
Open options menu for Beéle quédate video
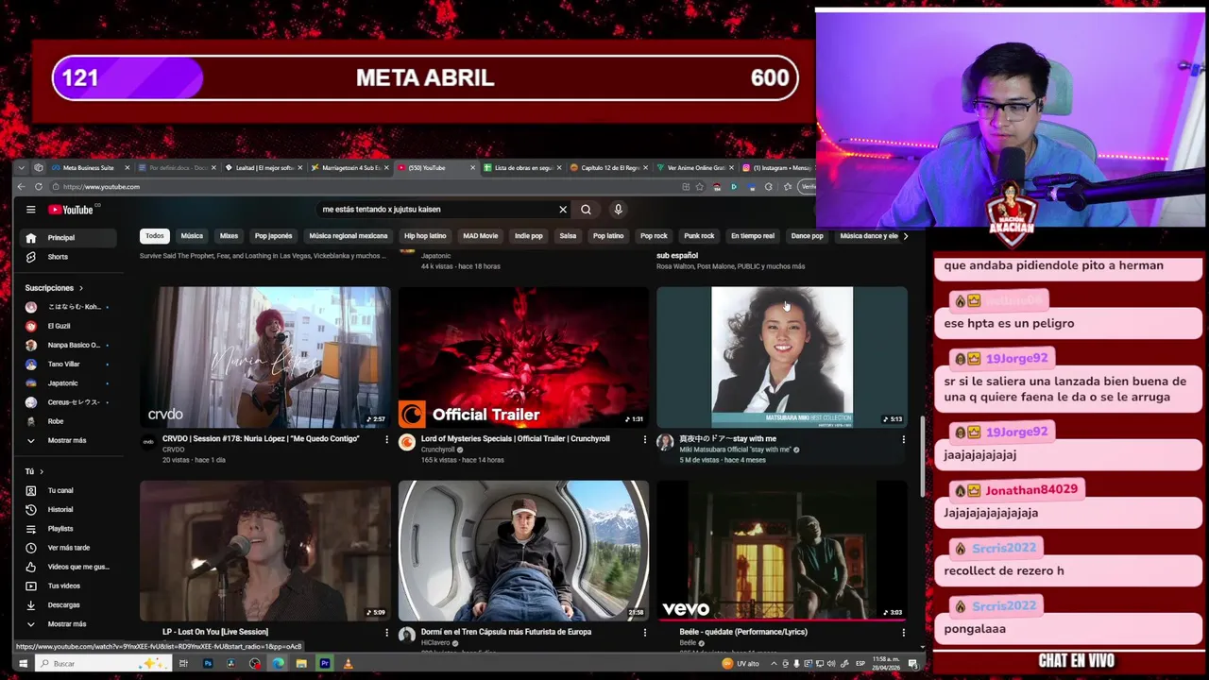click(903, 632)
